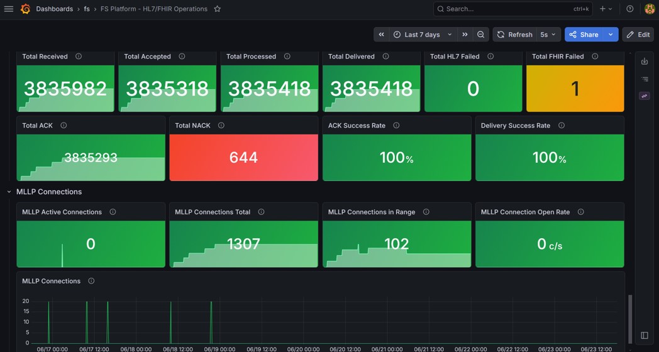This screenshot has height=352, width=659.
Task: Click the purple swap icon in right sidebar
Action: coord(645,96)
